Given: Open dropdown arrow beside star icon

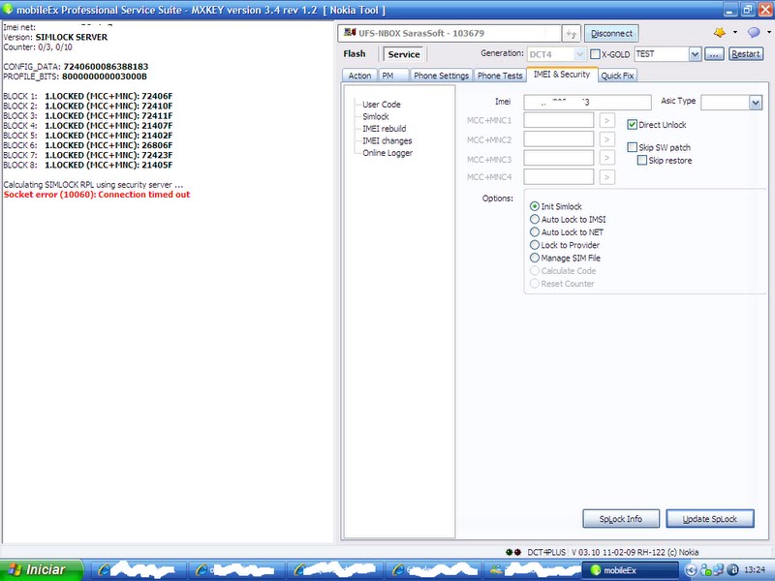Looking at the screenshot, I should click(x=735, y=33).
